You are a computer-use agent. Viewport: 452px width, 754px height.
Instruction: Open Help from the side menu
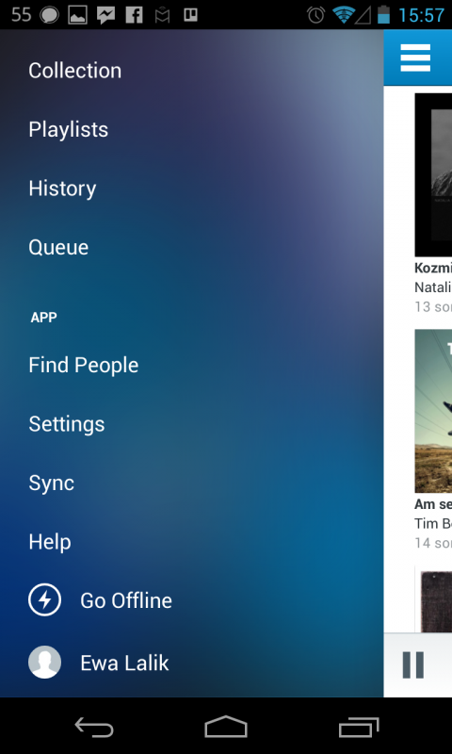[x=50, y=542]
